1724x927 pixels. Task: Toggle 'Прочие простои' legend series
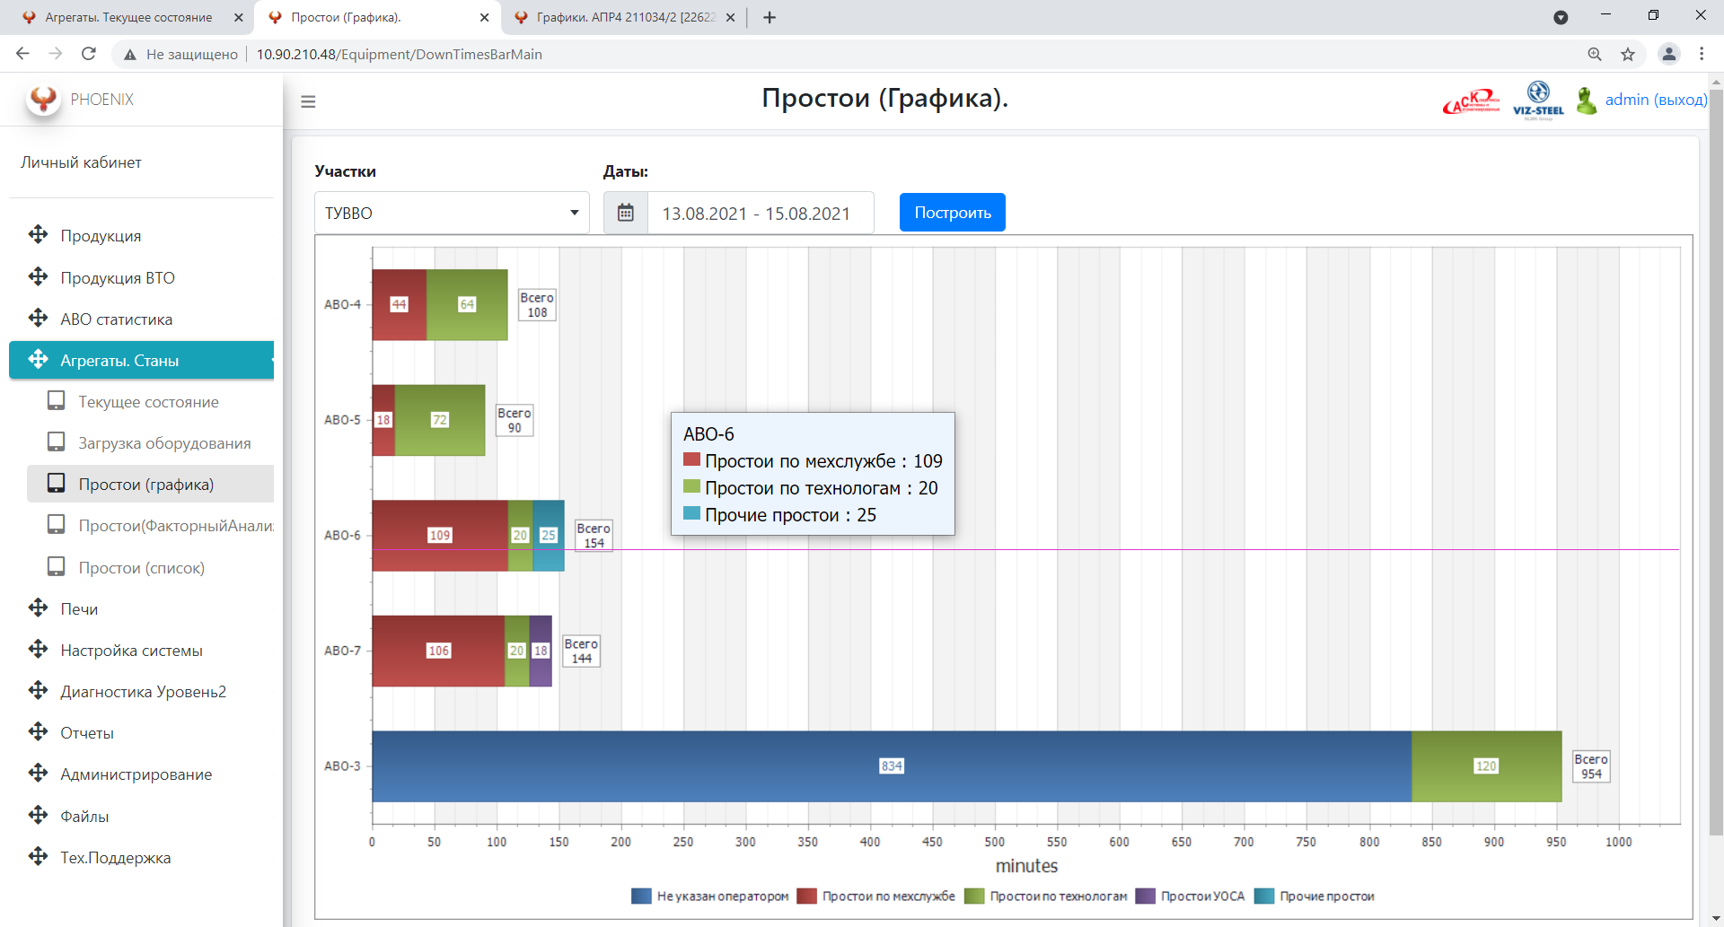click(1315, 896)
